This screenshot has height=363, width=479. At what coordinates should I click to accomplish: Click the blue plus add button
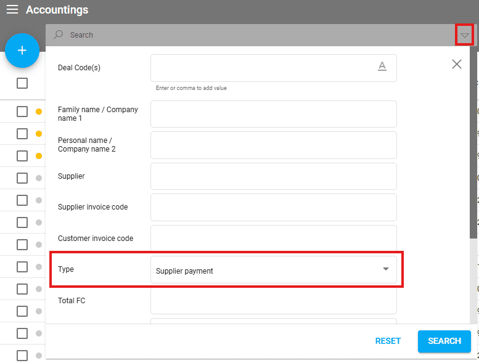(22, 51)
